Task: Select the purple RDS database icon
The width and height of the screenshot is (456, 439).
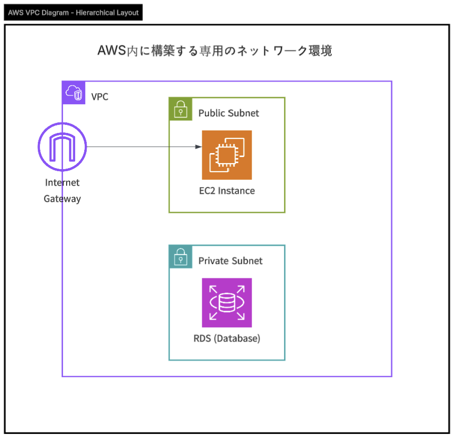Action: [x=226, y=303]
